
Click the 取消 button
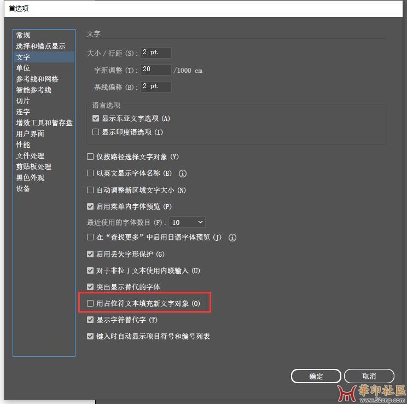pyautogui.click(x=369, y=376)
